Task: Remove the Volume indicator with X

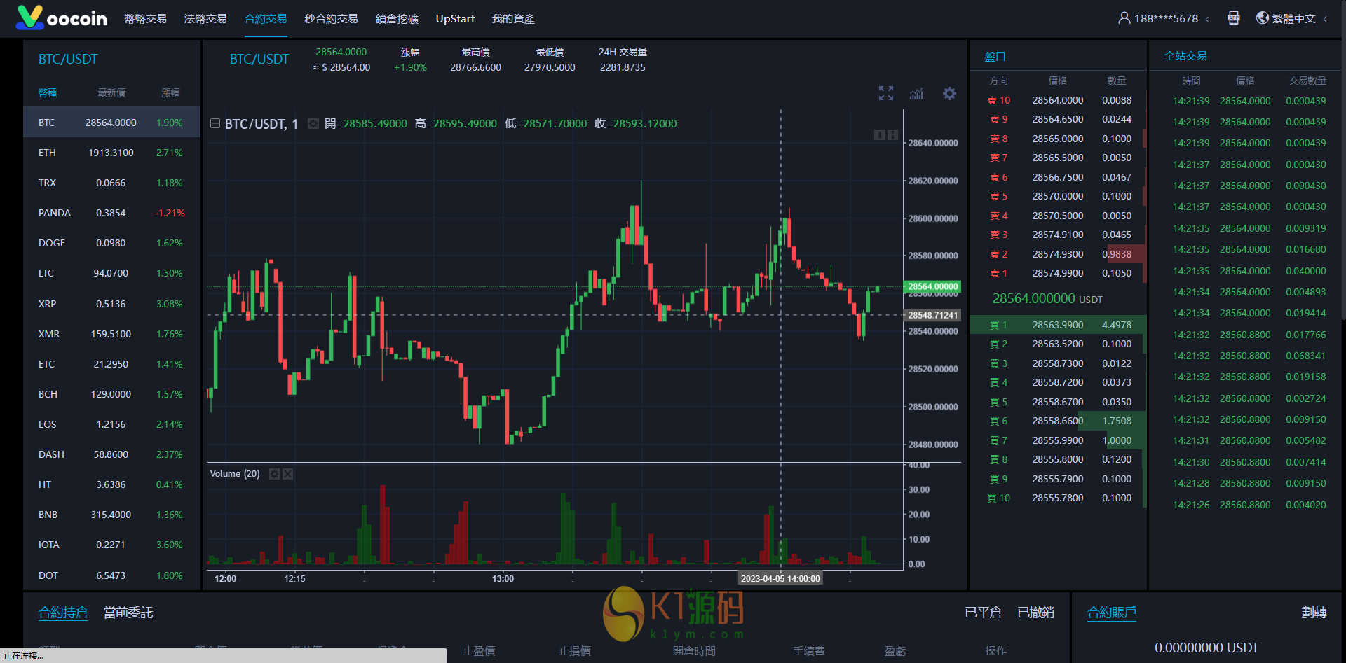Action: (x=287, y=474)
